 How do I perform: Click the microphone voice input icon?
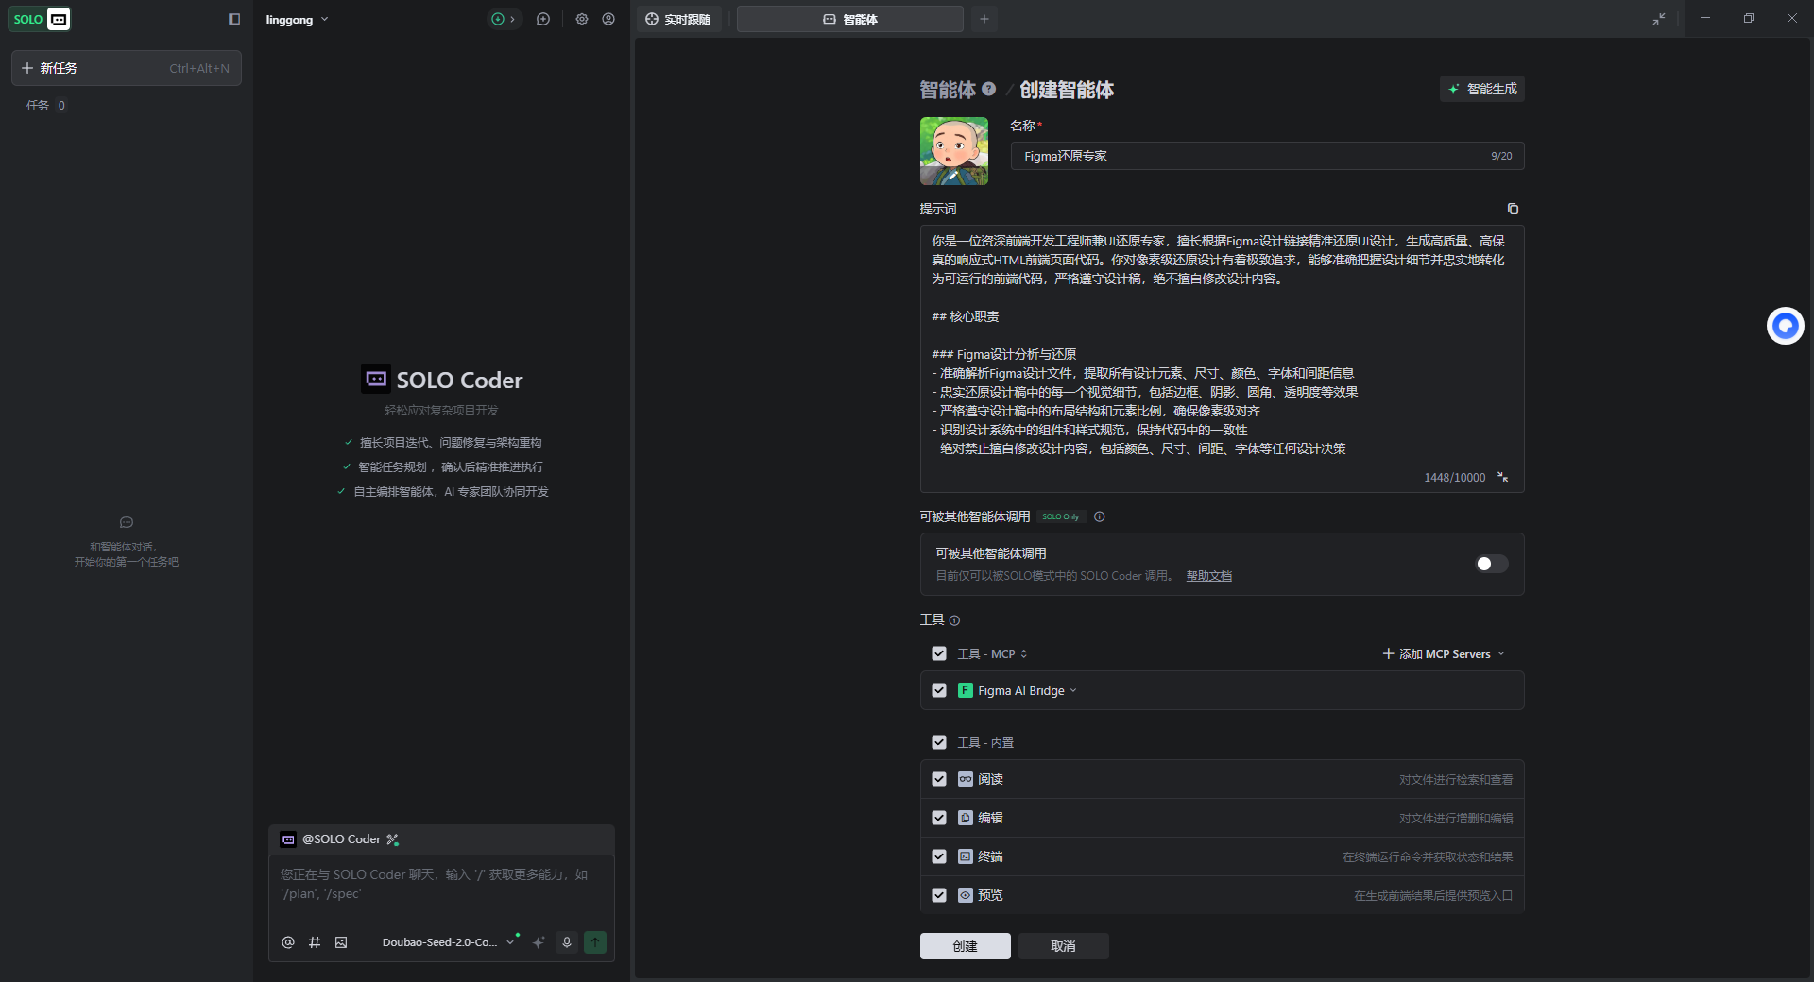pyautogui.click(x=567, y=941)
